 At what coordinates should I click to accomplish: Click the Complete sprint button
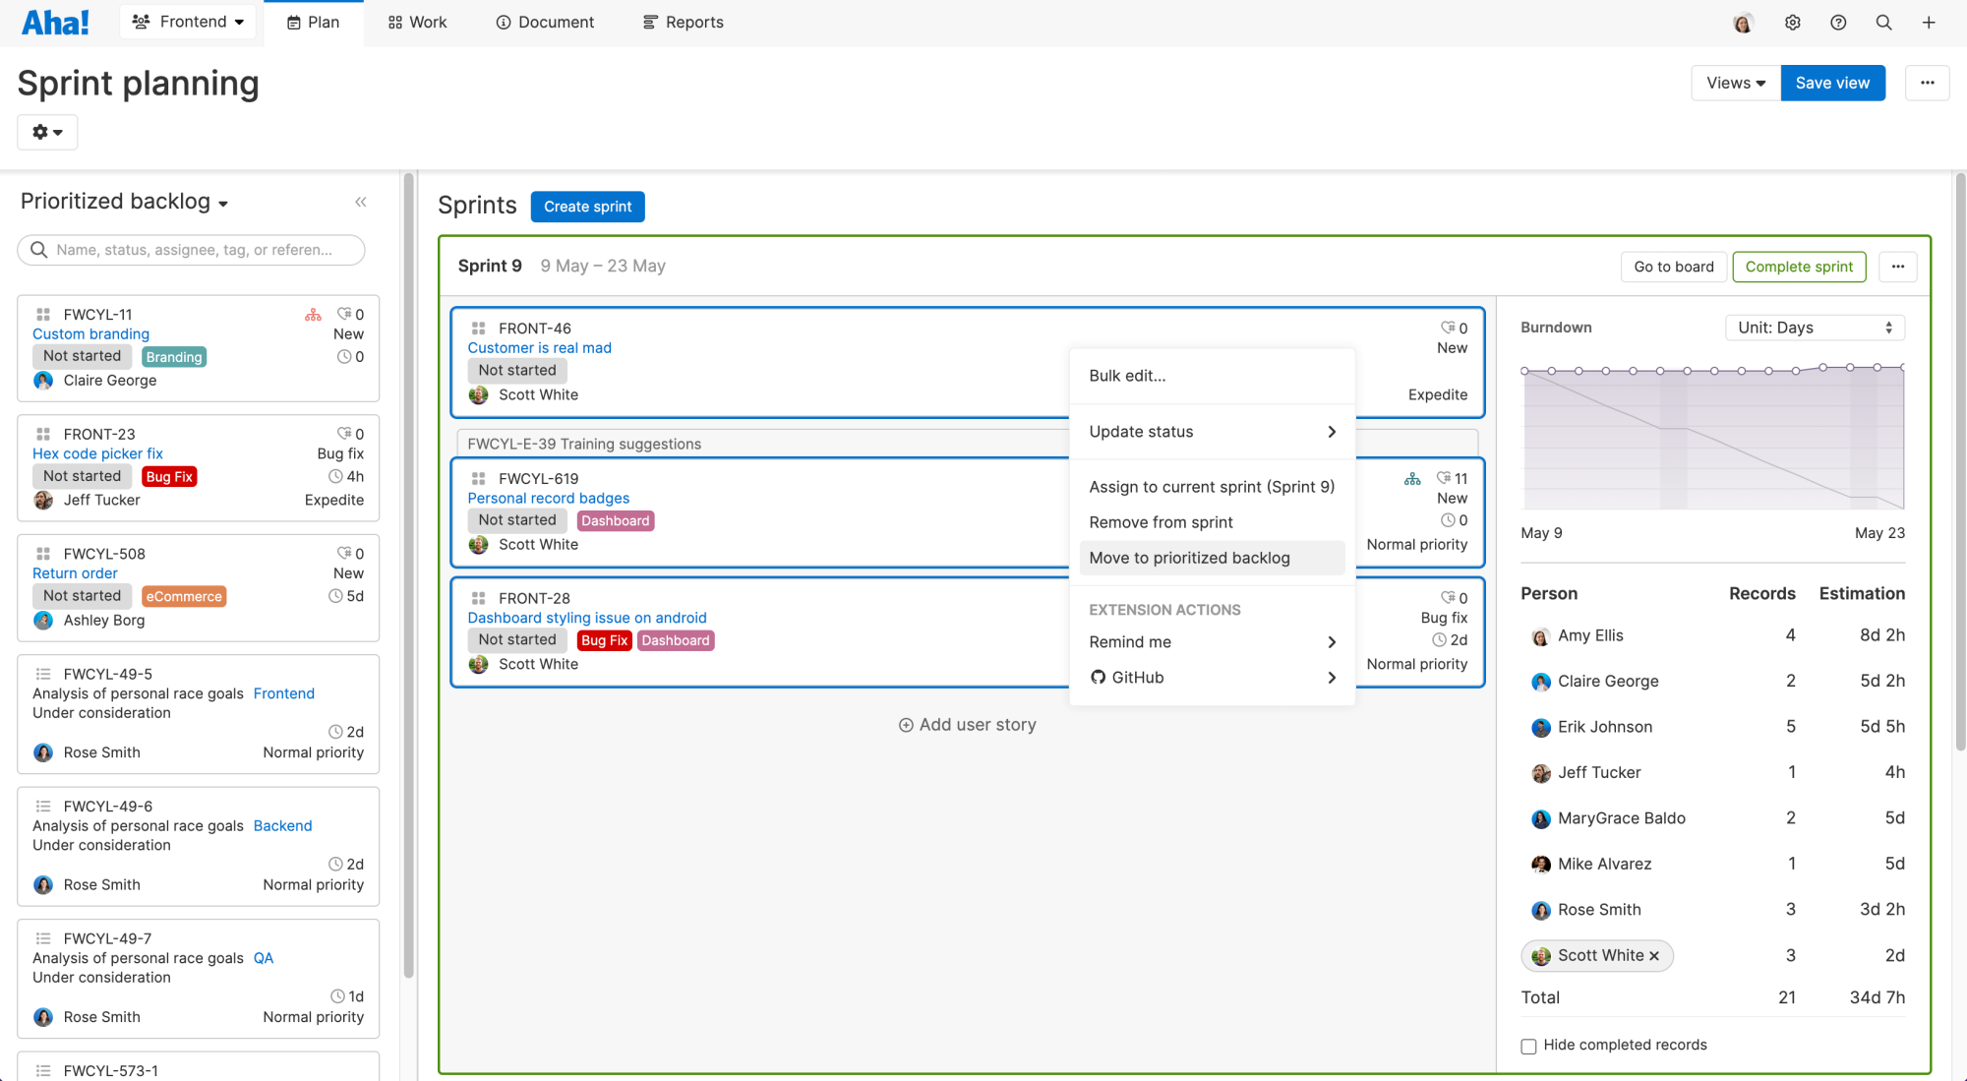tap(1799, 267)
